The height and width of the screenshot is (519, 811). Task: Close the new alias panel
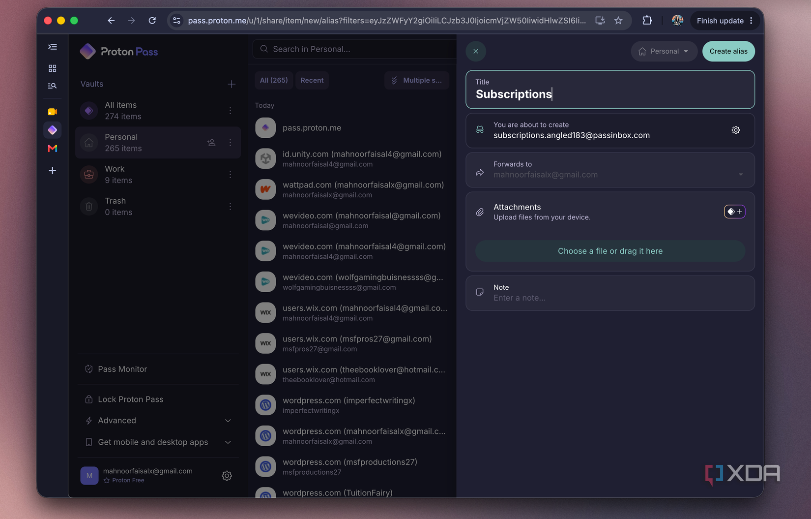(x=476, y=51)
